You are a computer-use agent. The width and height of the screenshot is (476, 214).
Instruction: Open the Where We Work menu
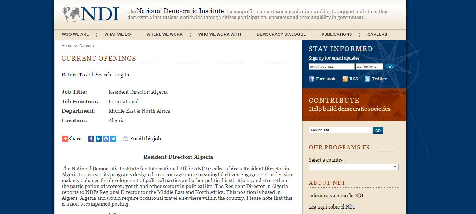164,34
